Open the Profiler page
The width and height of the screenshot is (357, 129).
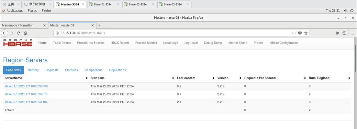pyautogui.click(x=258, y=43)
